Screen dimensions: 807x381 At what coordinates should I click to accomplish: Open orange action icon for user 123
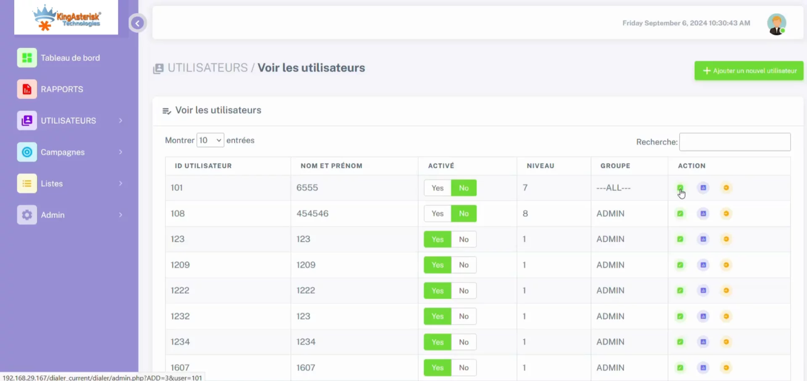726,239
